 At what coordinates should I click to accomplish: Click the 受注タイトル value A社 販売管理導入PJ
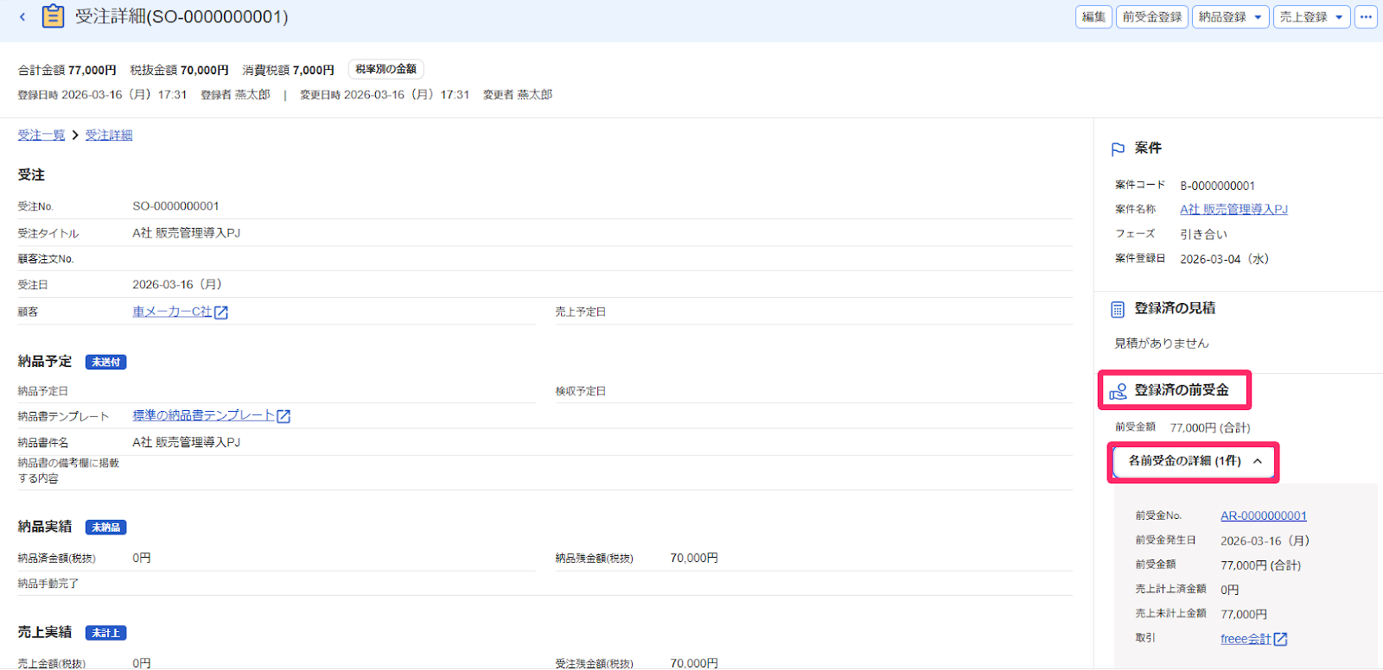(186, 233)
